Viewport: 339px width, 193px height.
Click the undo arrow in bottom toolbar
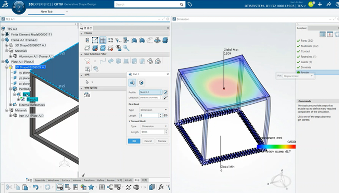36,187
